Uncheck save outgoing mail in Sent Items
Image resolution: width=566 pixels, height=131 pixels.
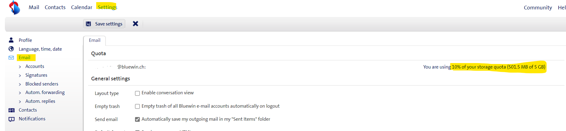point(137,119)
